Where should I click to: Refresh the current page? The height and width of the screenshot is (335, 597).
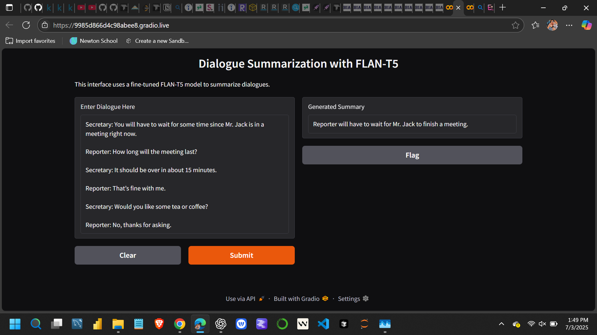[26, 25]
